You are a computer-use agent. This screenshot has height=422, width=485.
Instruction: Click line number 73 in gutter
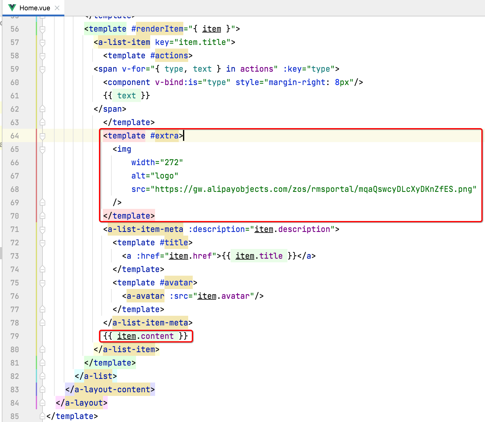[x=15, y=256]
